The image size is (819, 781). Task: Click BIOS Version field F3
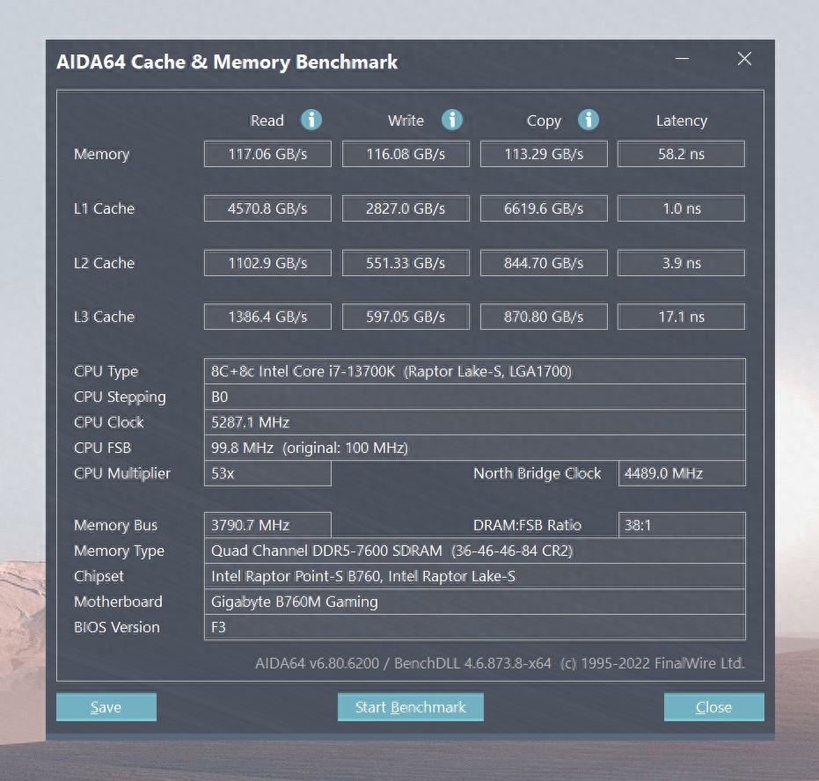tap(475, 627)
